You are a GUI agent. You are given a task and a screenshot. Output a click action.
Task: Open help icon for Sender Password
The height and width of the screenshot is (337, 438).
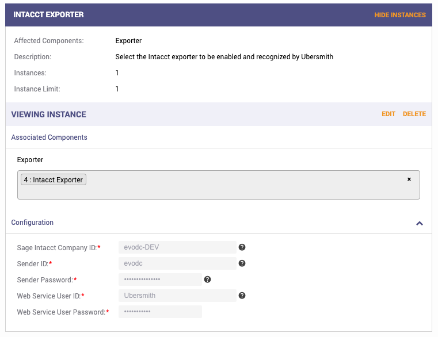point(207,279)
